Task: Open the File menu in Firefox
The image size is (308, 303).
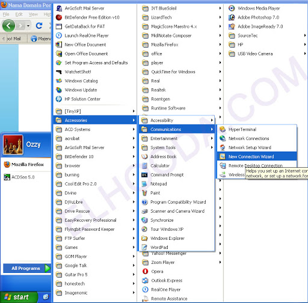Action: [6, 14]
